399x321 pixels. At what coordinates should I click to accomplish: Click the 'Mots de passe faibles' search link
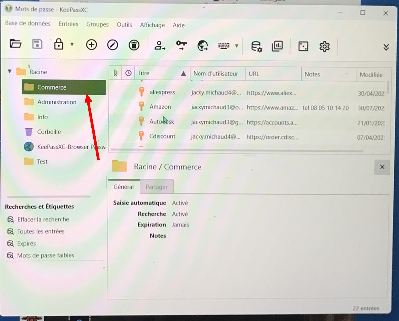tap(45, 255)
